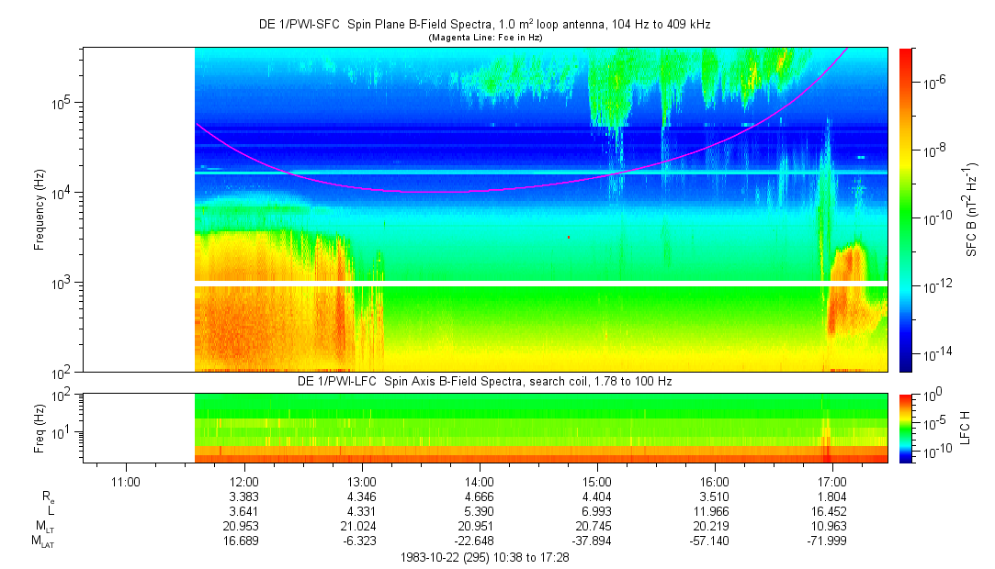Select the 15:00 time axis tick label
Viewport: 995px width, 569px height.
coord(596,481)
